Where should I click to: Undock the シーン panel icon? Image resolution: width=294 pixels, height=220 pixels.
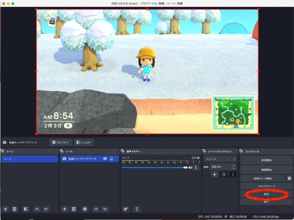pyautogui.click(x=2, y=151)
